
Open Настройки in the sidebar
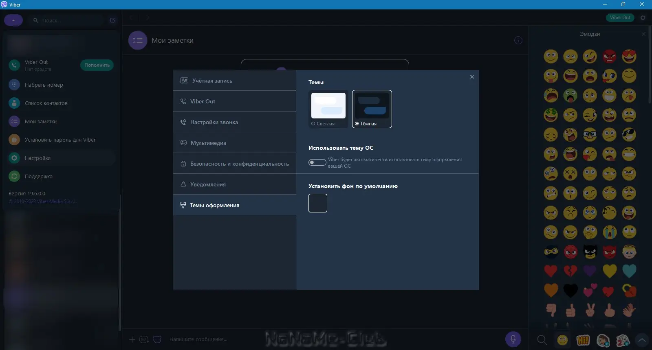pos(61,158)
